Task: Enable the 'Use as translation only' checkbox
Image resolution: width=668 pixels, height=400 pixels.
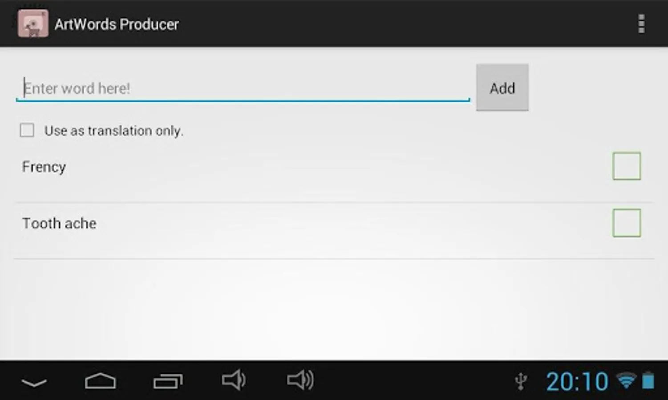Action: click(x=27, y=130)
